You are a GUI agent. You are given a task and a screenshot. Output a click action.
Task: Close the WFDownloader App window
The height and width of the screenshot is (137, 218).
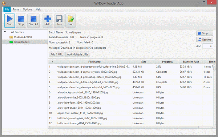coord(211,3)
